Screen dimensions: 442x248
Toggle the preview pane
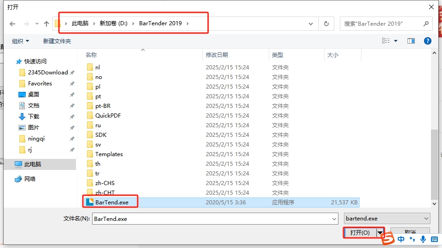click(411, 41)
